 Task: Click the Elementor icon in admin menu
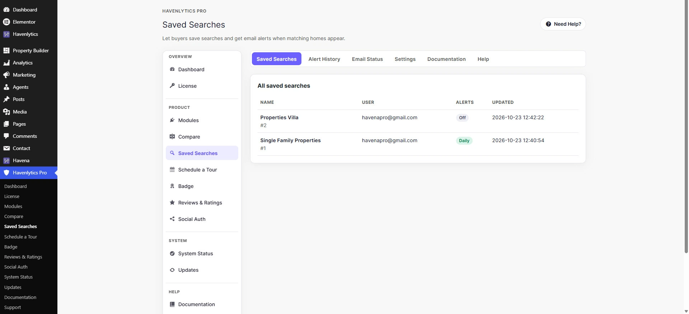6,22
